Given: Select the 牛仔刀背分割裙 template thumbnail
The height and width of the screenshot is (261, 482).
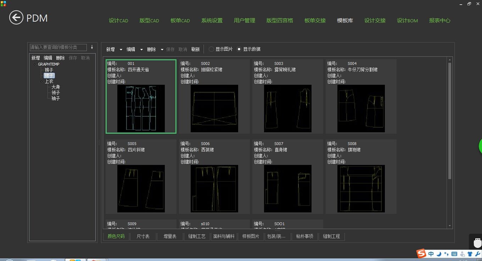Looking at the screenshot, I should pos(361,109).
